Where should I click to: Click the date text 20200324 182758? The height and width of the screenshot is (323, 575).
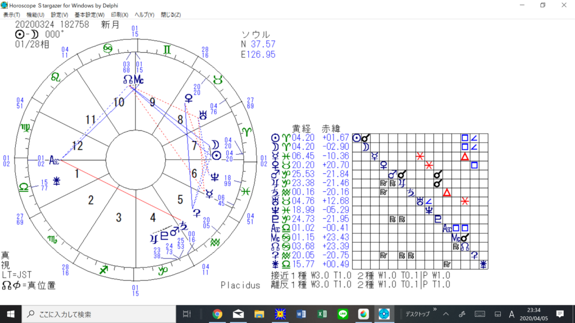tap(52, 25)
